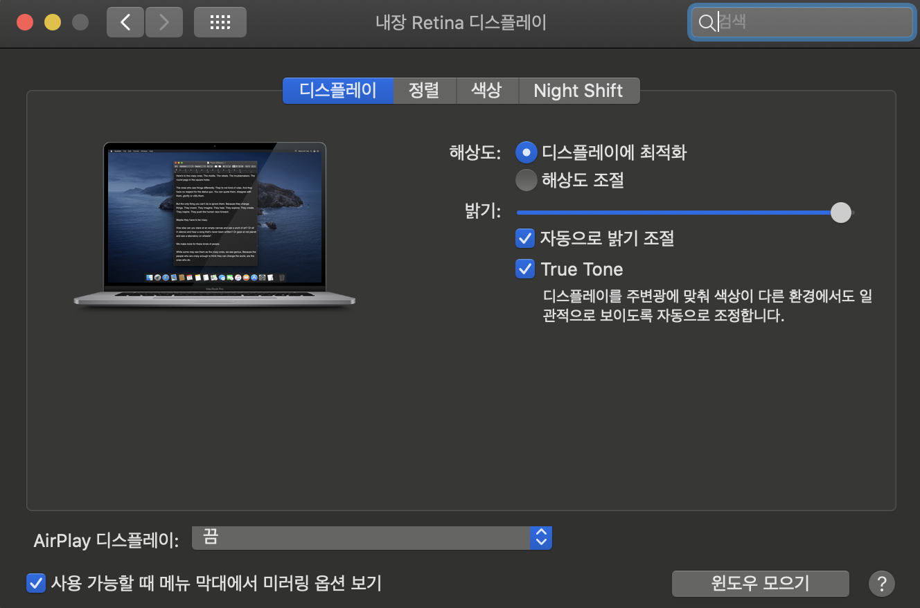Switch to the 디스플레이 tab
920x608 pixels.
pyautogui.click(x=338, y=91)
